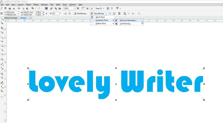This screenshot has height=123, width=223.
Task: Toggle Mirror horizontally button
Action: click(x=66, y=13)
